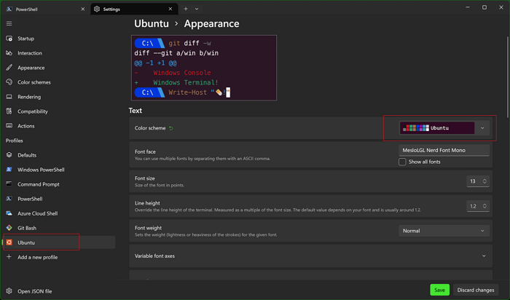Select the Azure Cloud Shell profile
510x300 pixels.
[x=60, y=213]
